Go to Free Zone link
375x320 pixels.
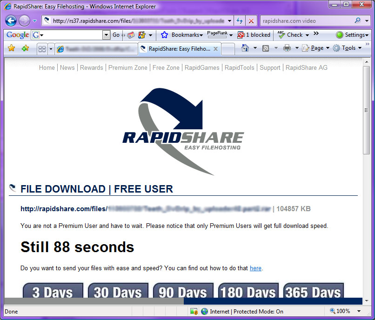point(166,68)
